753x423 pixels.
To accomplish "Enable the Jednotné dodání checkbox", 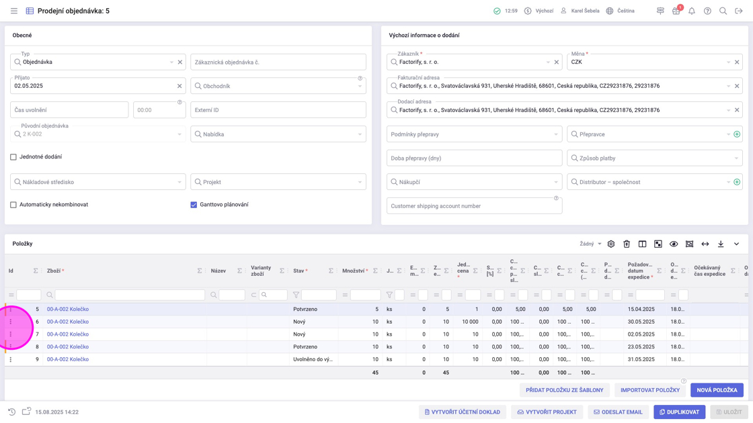I will (13, 157).
